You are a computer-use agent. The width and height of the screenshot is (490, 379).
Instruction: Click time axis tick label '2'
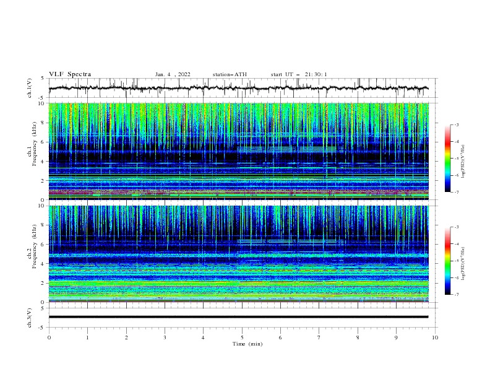[x=126, y=338]
